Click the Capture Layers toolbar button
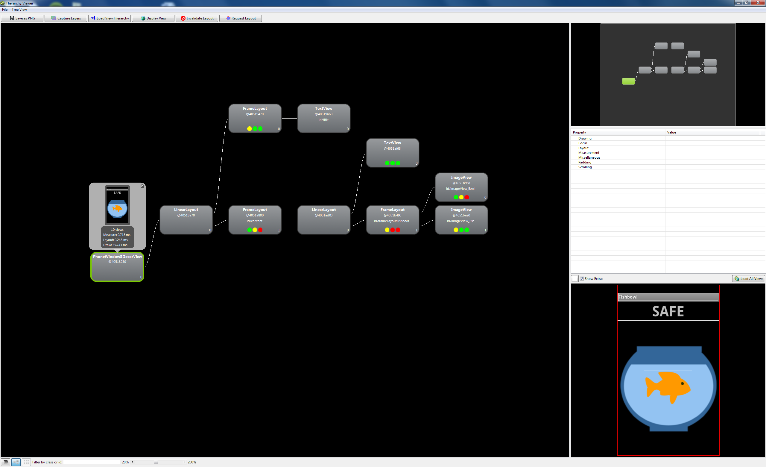Viewport: 766px width, 467px height. [x=66, y=18]
